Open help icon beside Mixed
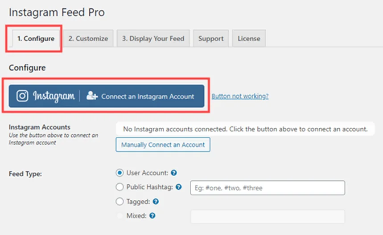 tap(152, 216)
